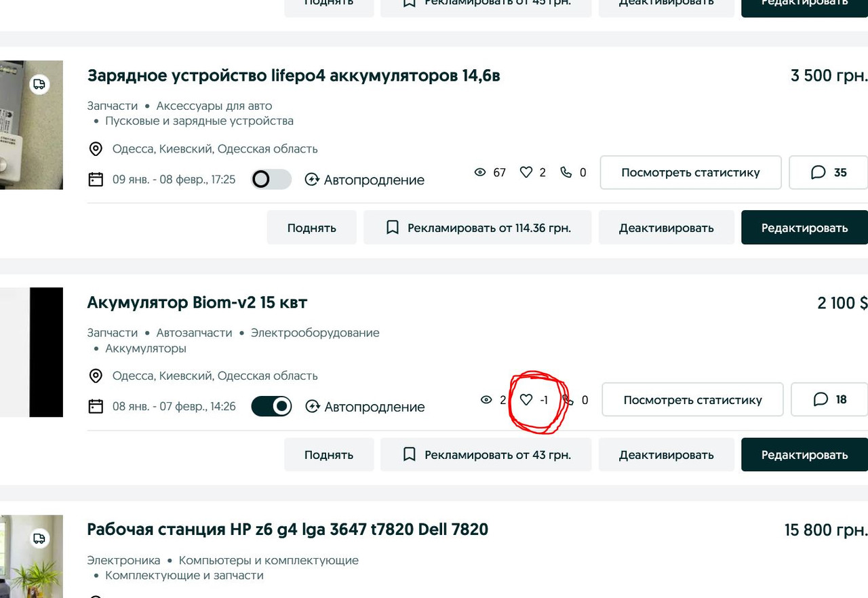Image resolution: width=868 pixels, height=598 pixels.
Task: Open messages (35) for Зарядное устройство listing
Action: (x=829, y=172)
